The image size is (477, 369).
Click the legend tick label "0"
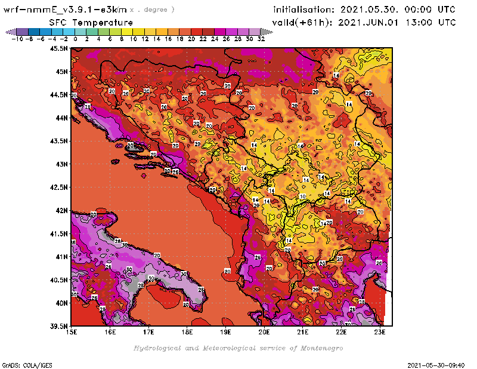[x=75, y=39]
